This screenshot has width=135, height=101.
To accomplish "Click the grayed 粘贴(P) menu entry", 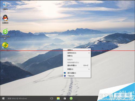I will tap(77, 60).
